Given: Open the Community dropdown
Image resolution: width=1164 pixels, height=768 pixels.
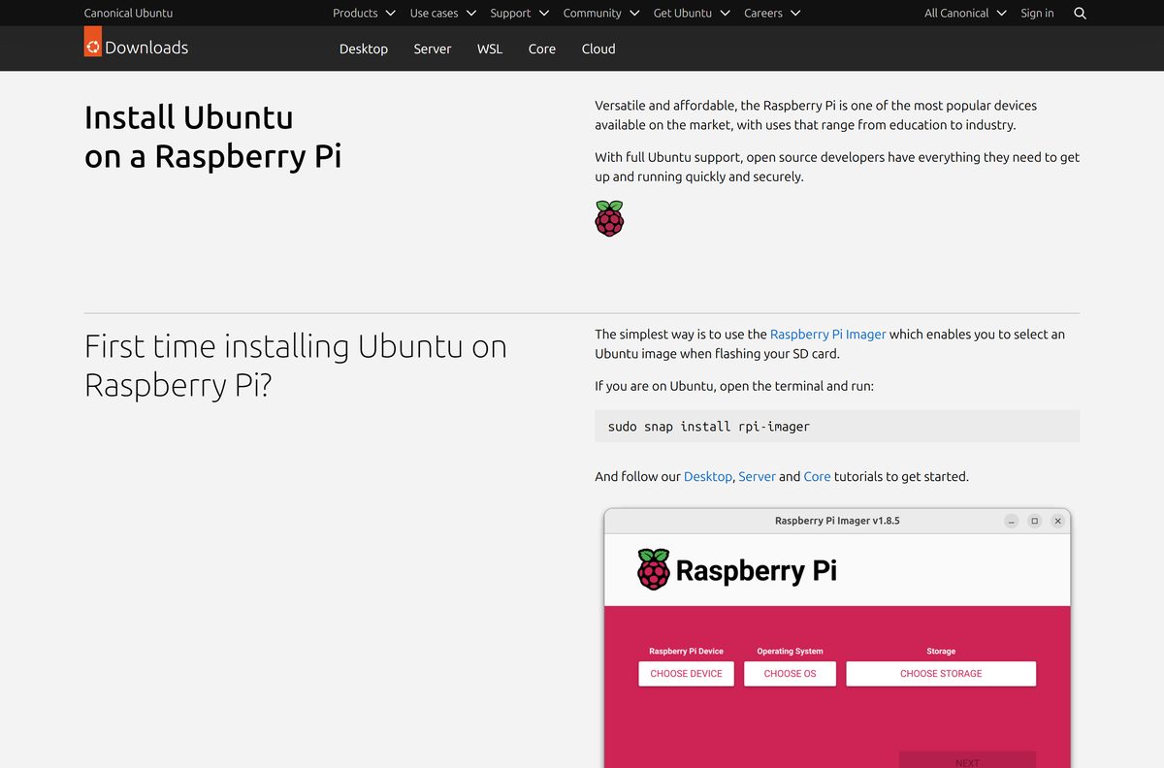Looking at the screenshot, I should coord(601,14).
